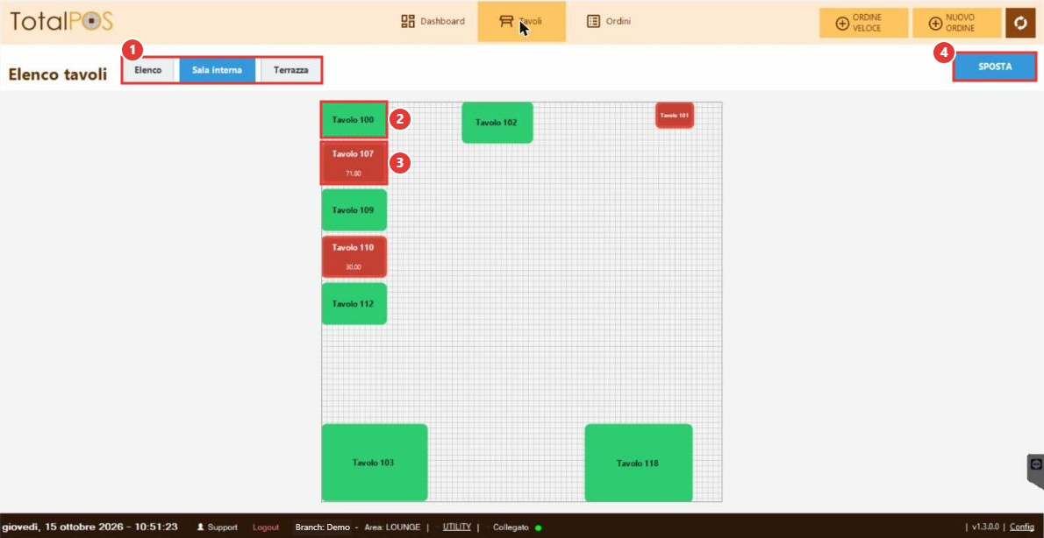Switch to the Elenco tab
This screenshot has width=1044, height=538.
tap(148, 70)
